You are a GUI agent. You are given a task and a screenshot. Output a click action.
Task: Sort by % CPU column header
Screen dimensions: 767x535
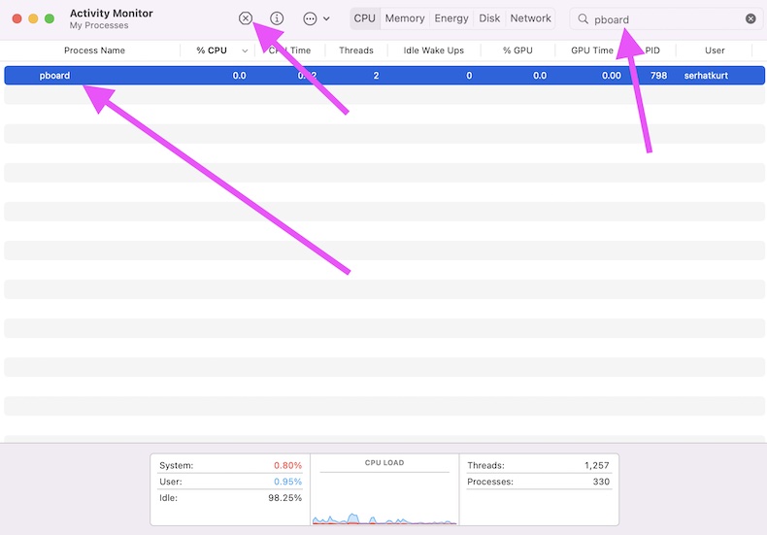212,50
